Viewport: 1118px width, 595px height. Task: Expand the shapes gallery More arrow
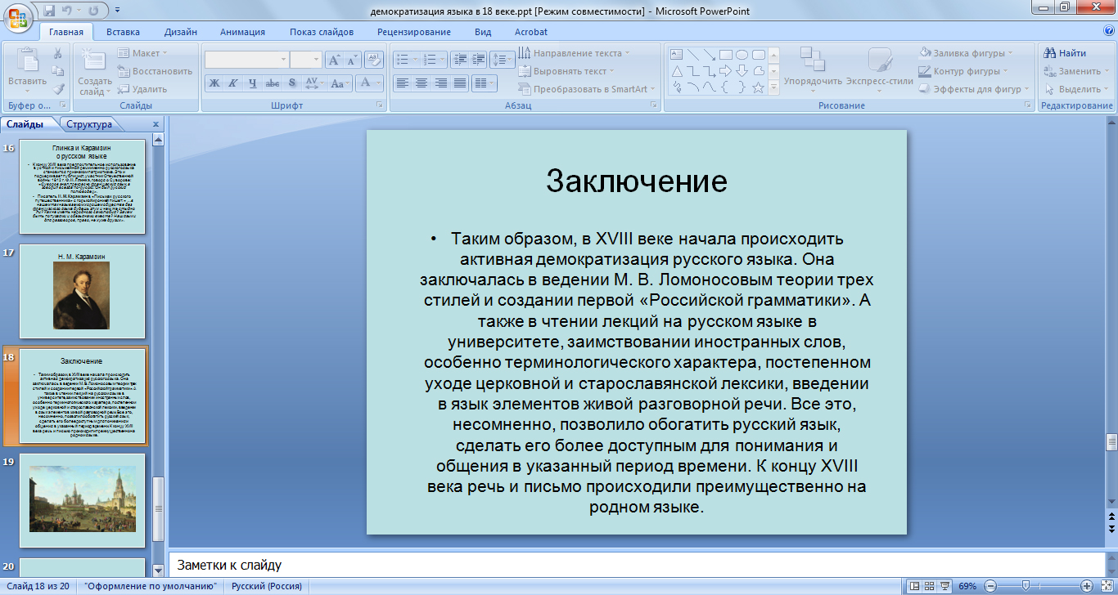pyautogui.click(x=773, y=87)
